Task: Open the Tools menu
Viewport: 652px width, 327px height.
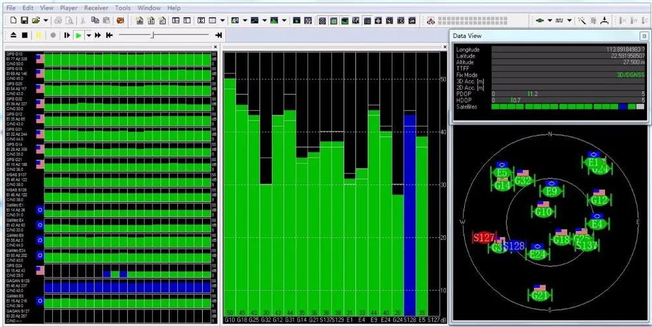Action: point(123,8)
